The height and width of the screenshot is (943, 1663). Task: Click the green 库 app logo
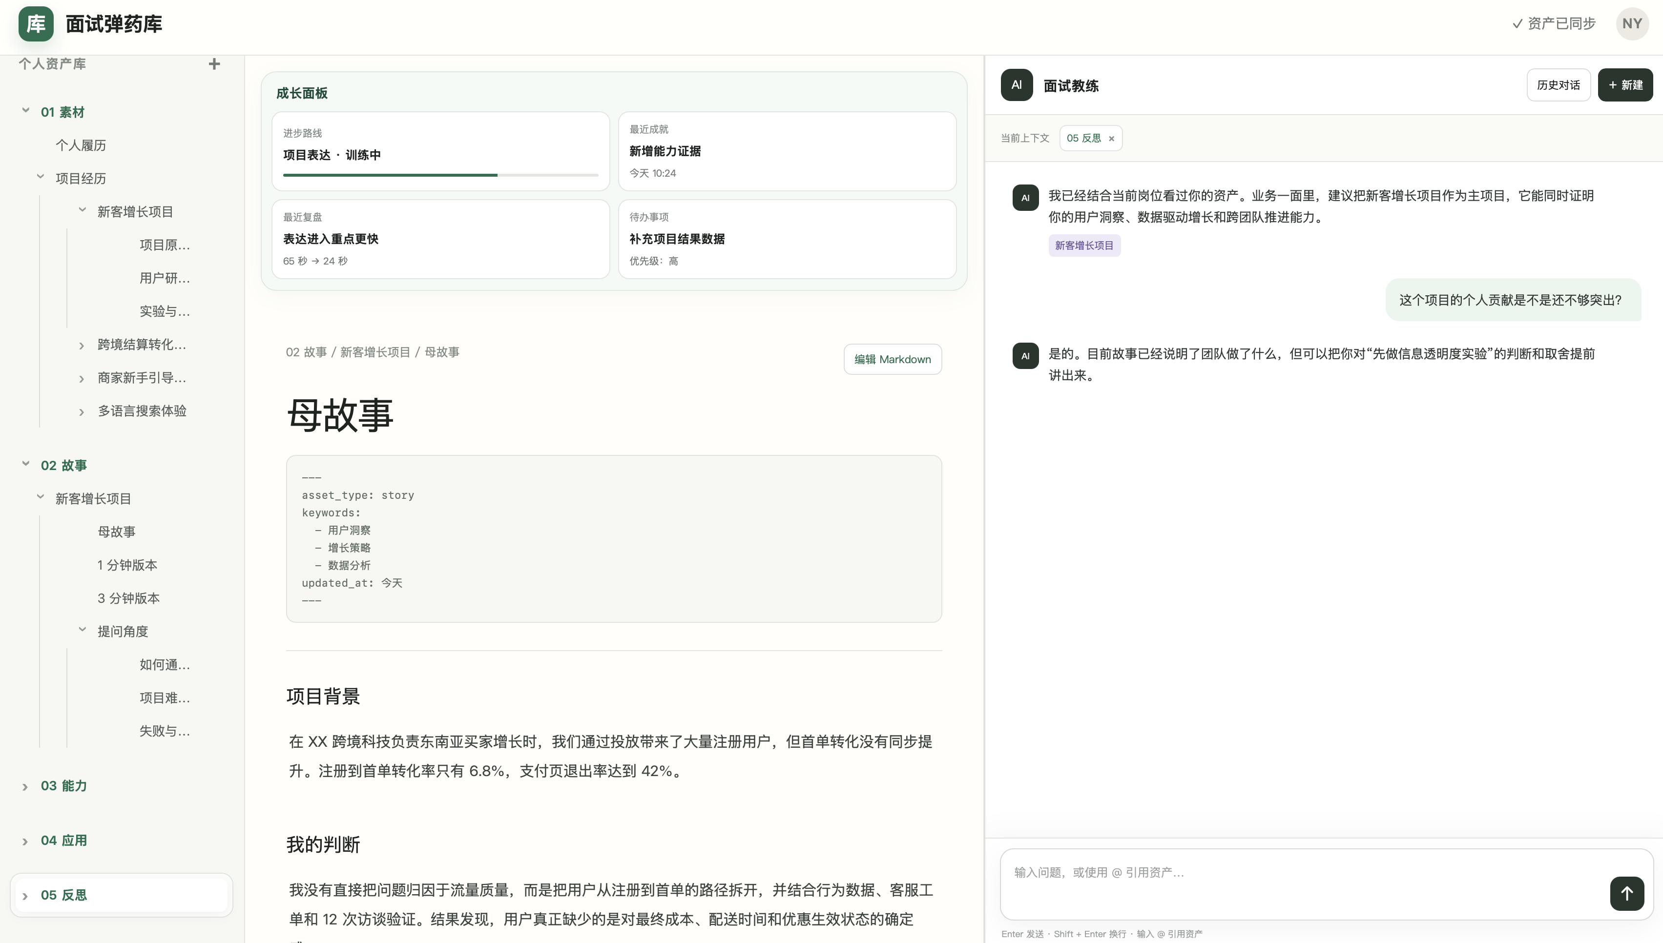tap(36, 24)
